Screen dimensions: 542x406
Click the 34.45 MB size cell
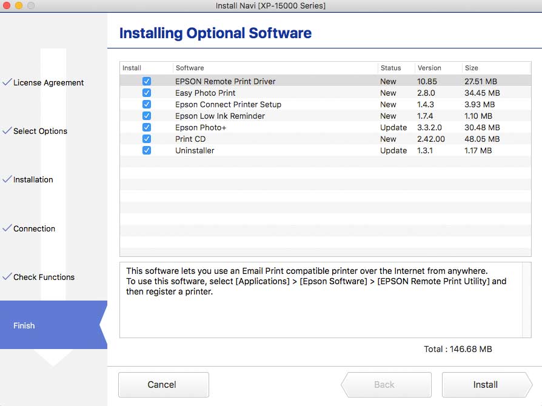[482, 93]
